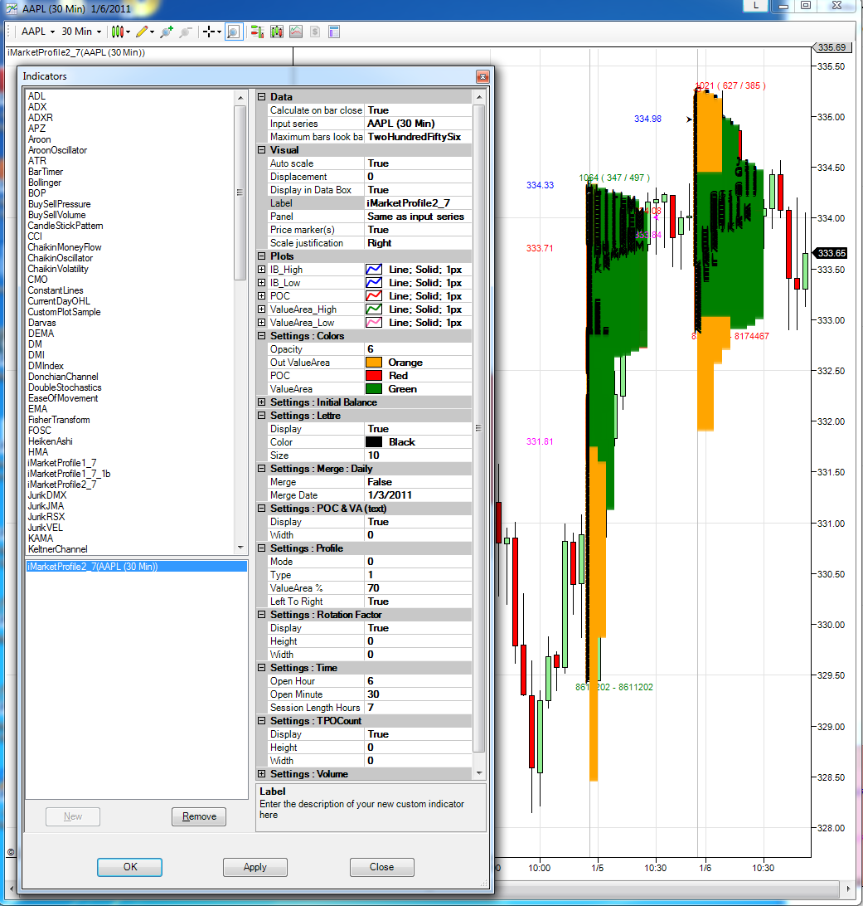Select iMarketProfile2_7(AAPL (30 Min)) applied indicator
The image size is (863, 906).
pyautogui.click(x=137, y=567)
